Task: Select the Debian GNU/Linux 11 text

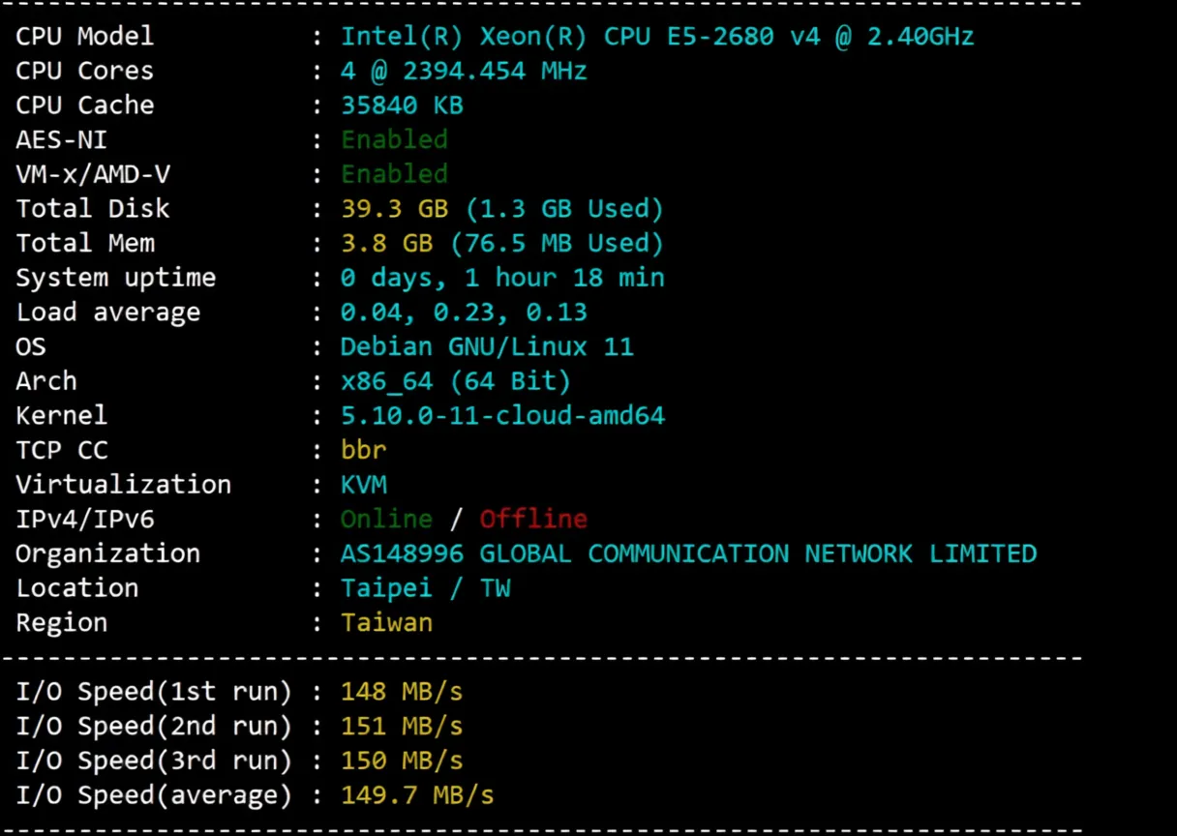Action: (487, 346)
